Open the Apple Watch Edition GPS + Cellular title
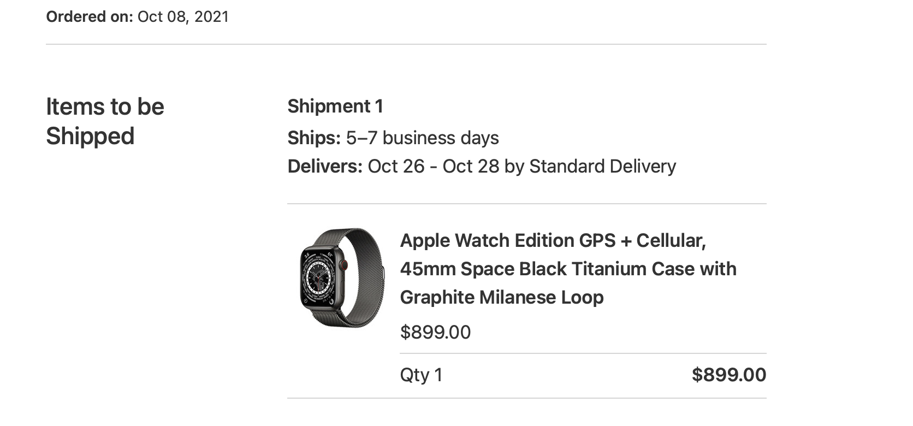The image size is (913, 426). click(x=553, y=240)
